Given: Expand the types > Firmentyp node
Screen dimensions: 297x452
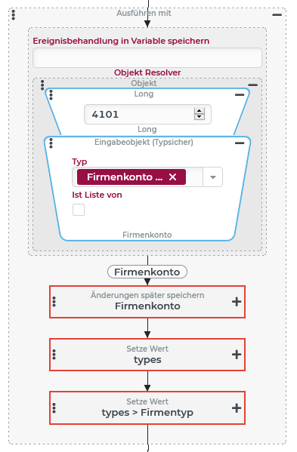Looking at the screenshot, I should pyautogui.click(x=237, y=408).
